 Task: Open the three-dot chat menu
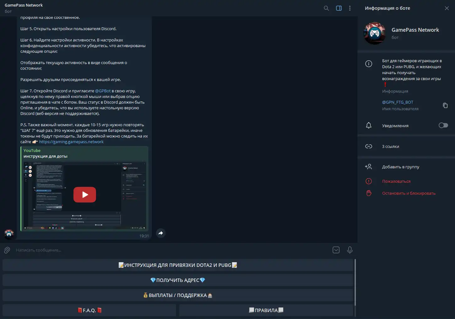coord(350,8)
